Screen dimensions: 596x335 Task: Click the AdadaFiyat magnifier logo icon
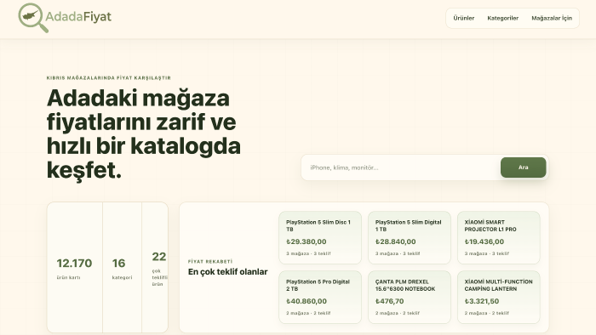point(33,18)
